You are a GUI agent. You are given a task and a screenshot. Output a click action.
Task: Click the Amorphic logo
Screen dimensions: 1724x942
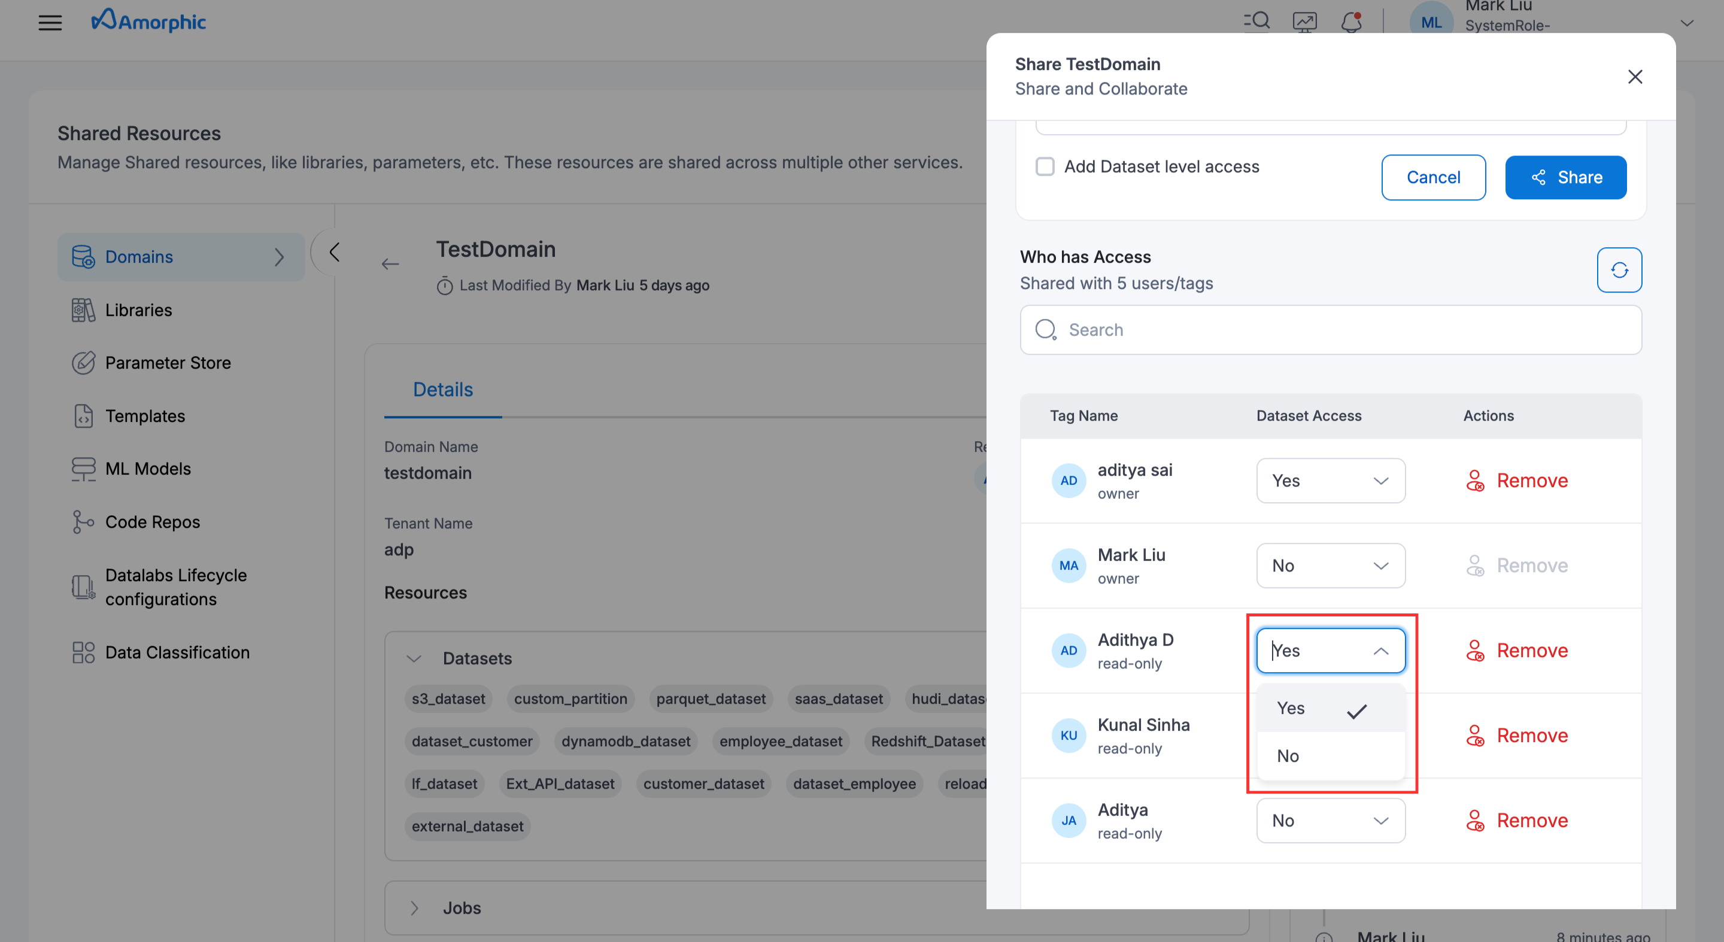pyautogui.click(x=148, y=22)
